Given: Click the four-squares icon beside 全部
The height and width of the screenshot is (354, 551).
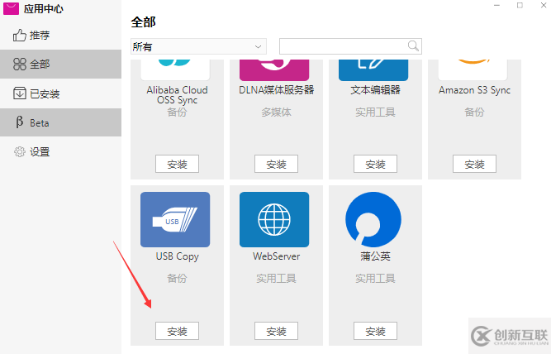Looking at the screenshot, I should tap(20, 64).
